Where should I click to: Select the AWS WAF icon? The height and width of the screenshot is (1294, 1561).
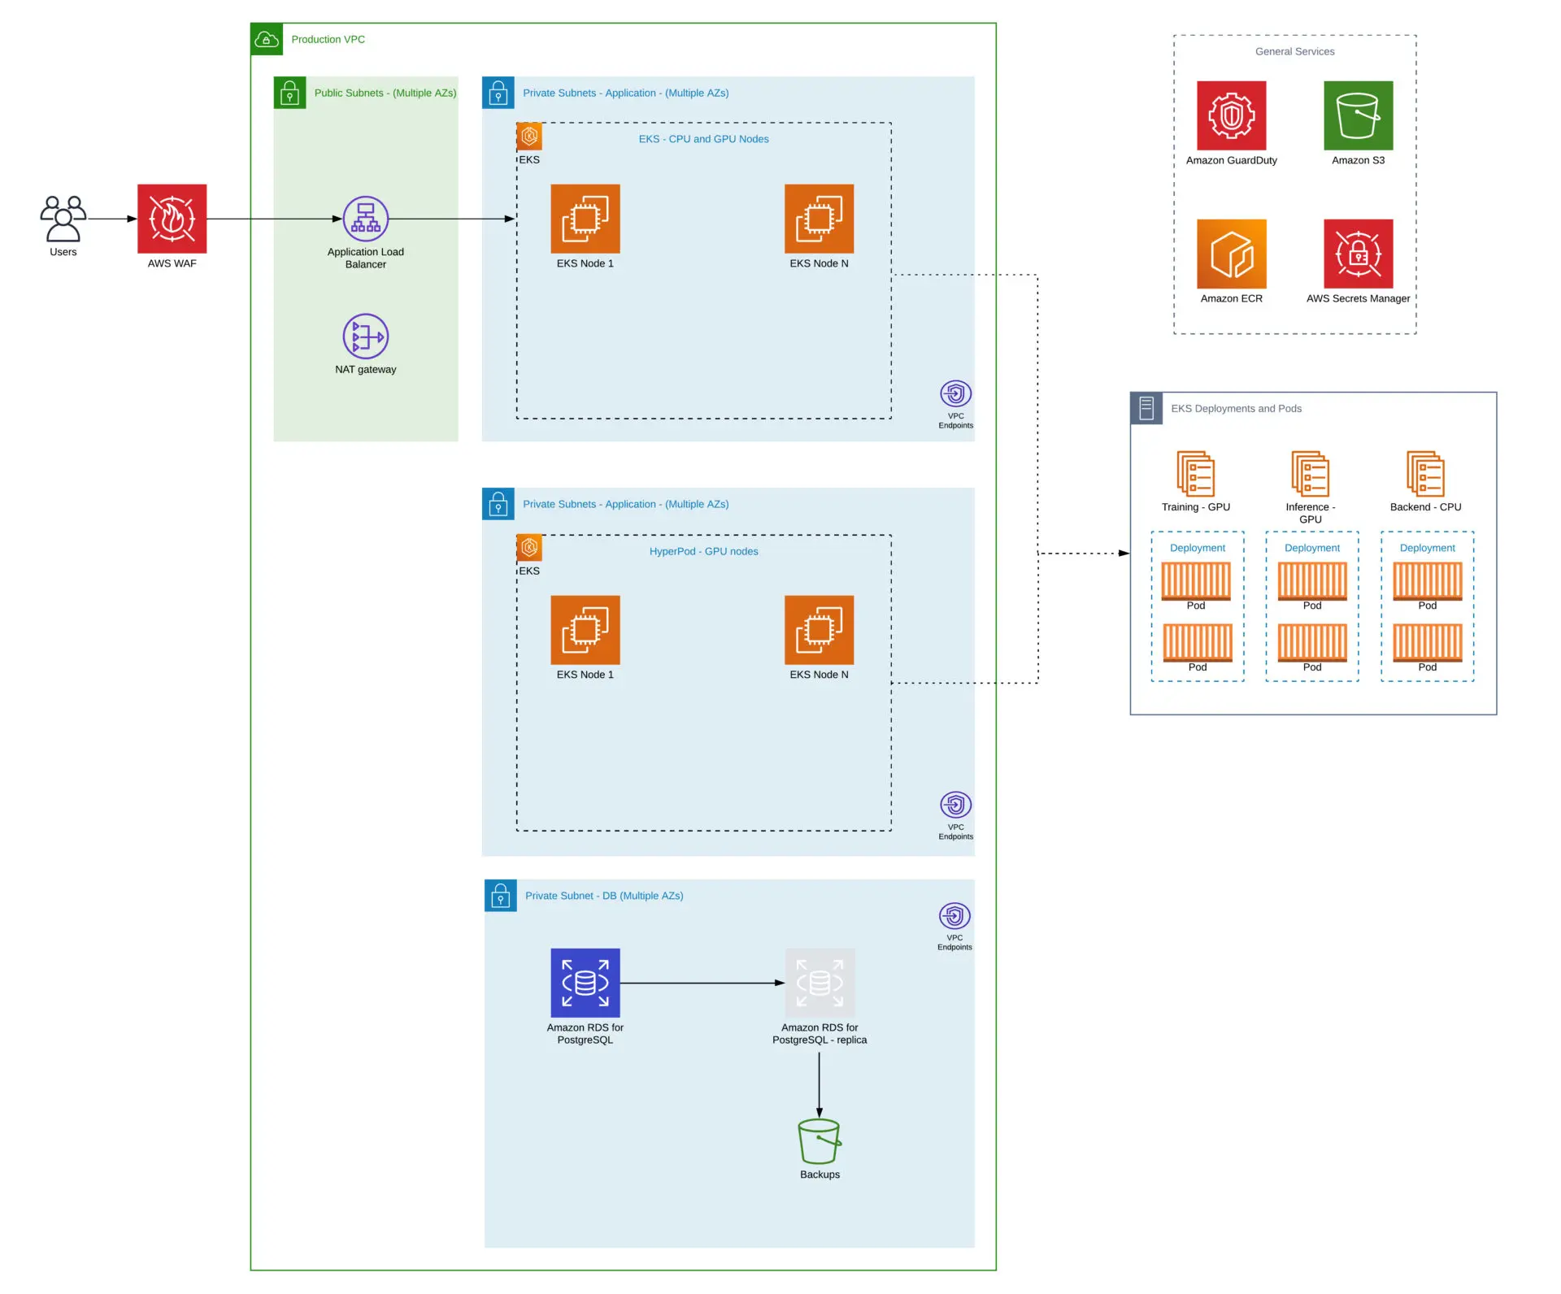pyautogui.click(x=172, y=219)
